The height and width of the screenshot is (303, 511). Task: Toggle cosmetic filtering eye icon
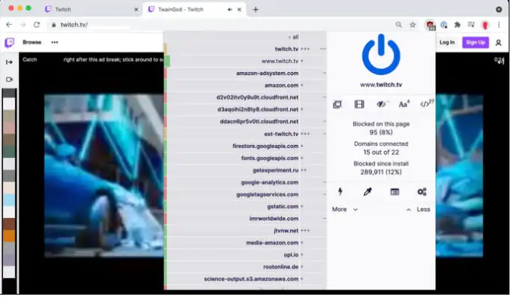tap(381, 104)
